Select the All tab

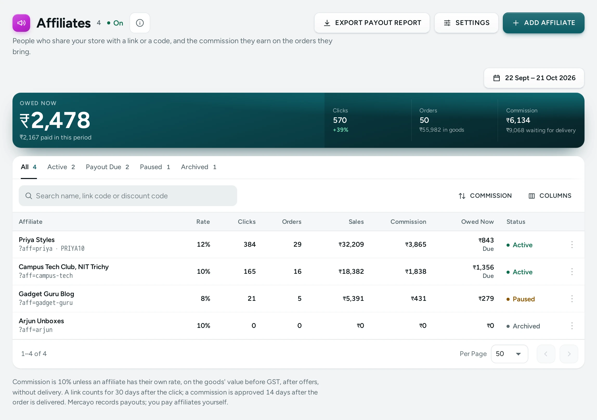[29, 167]
